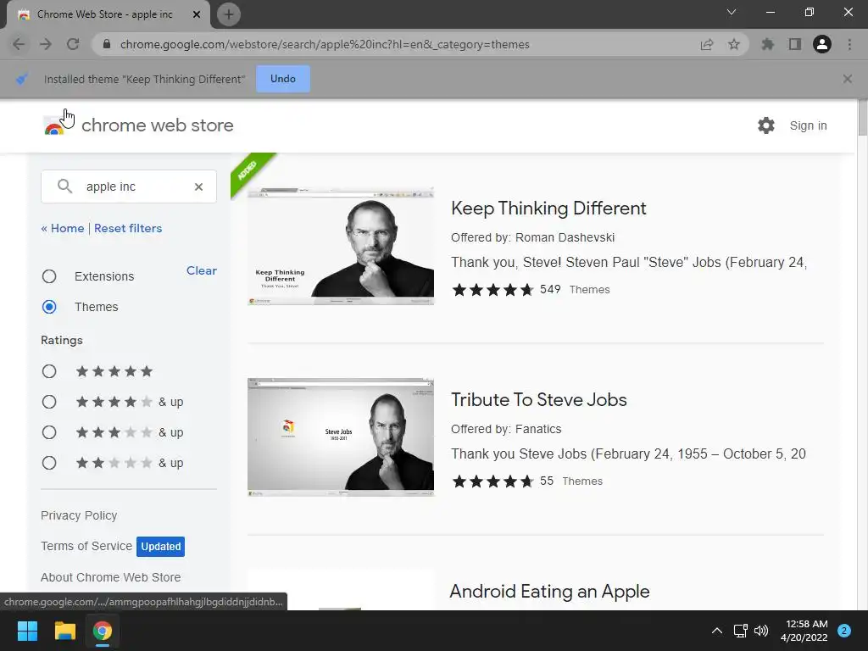
Task: Click the 549 ratings count
Action: (550, 289)
